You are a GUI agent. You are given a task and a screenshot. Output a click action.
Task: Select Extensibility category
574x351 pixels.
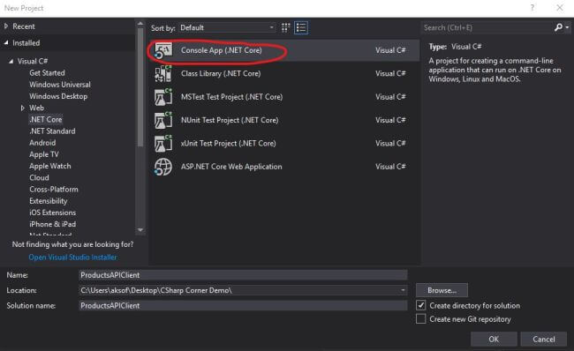tap(49, 201)
